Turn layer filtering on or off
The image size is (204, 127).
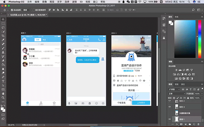[202, 89]
